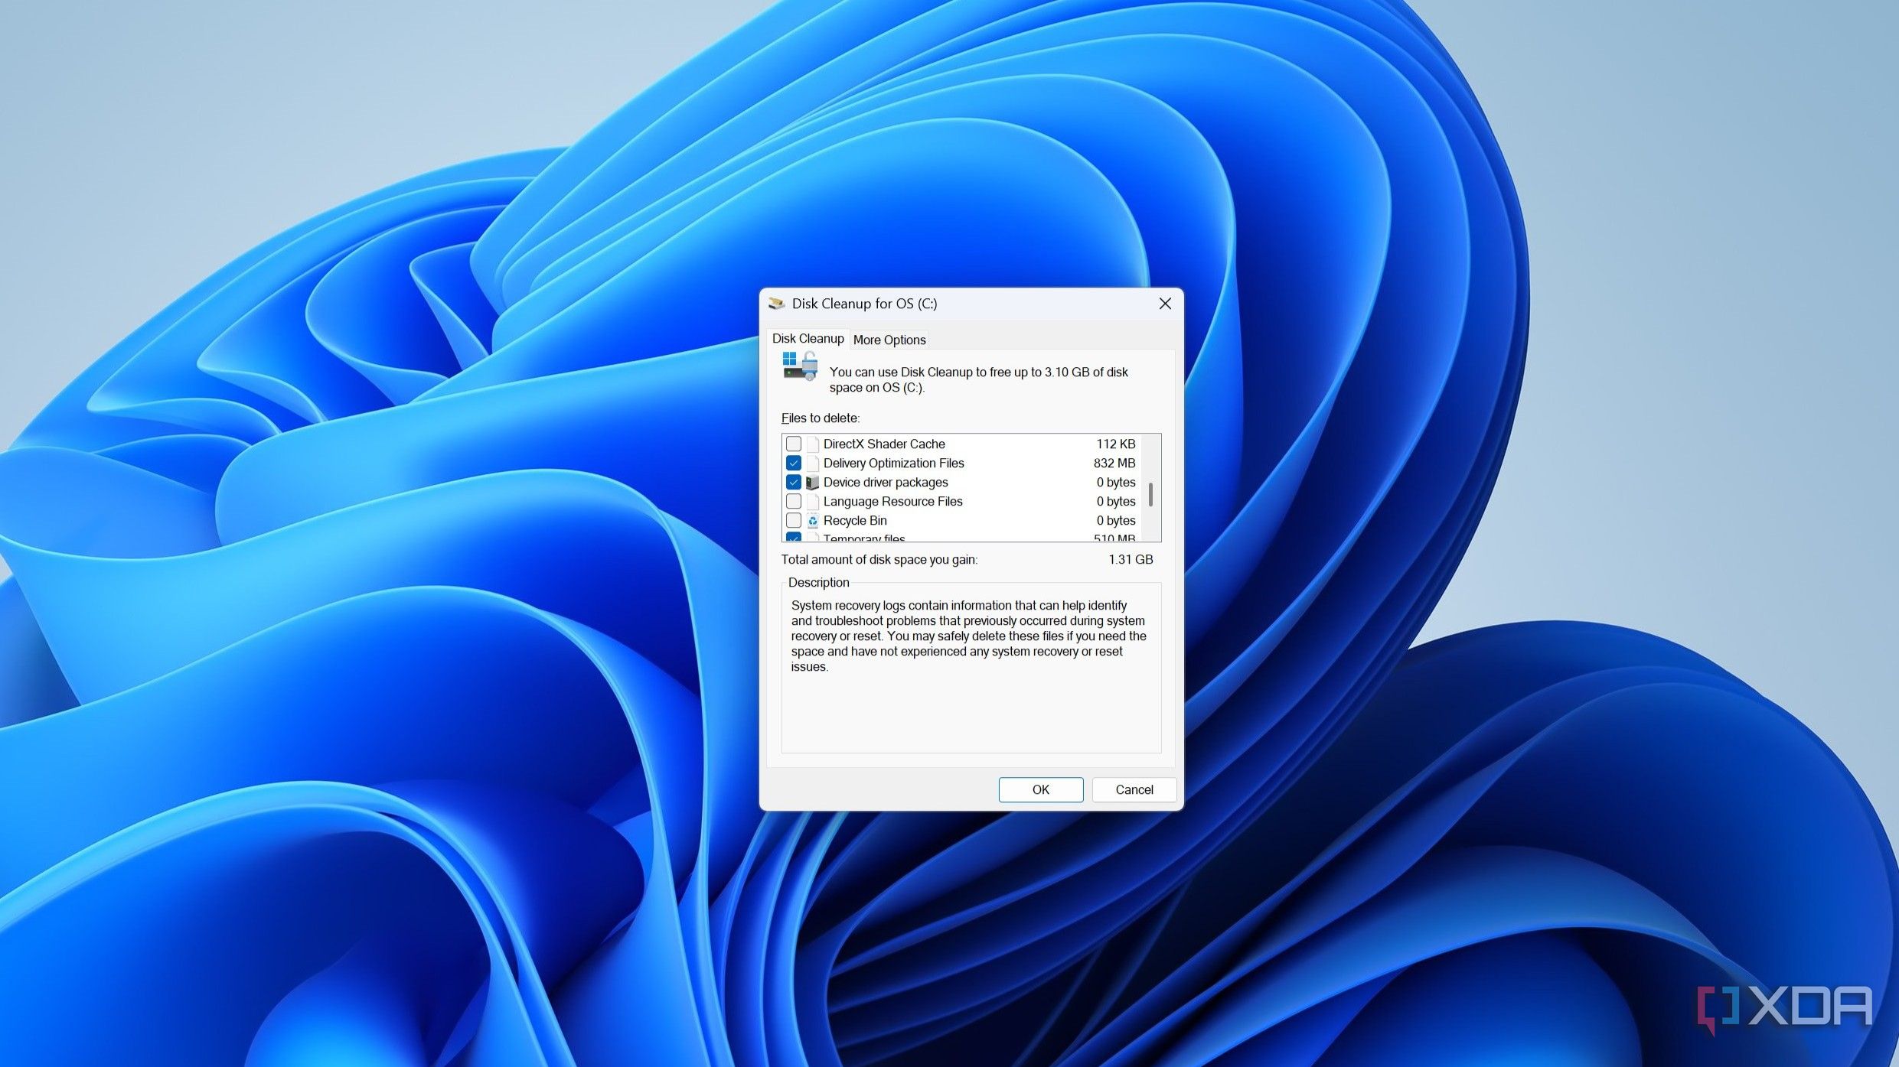This screenshot has height=1067, width=1899.
Task: Enable the DirectX Shader Cache checkbox
Action: (794, 444)
